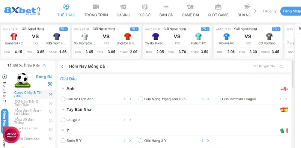Open the Casino cards icon
The image size is (301, 148).
(123, 7)
